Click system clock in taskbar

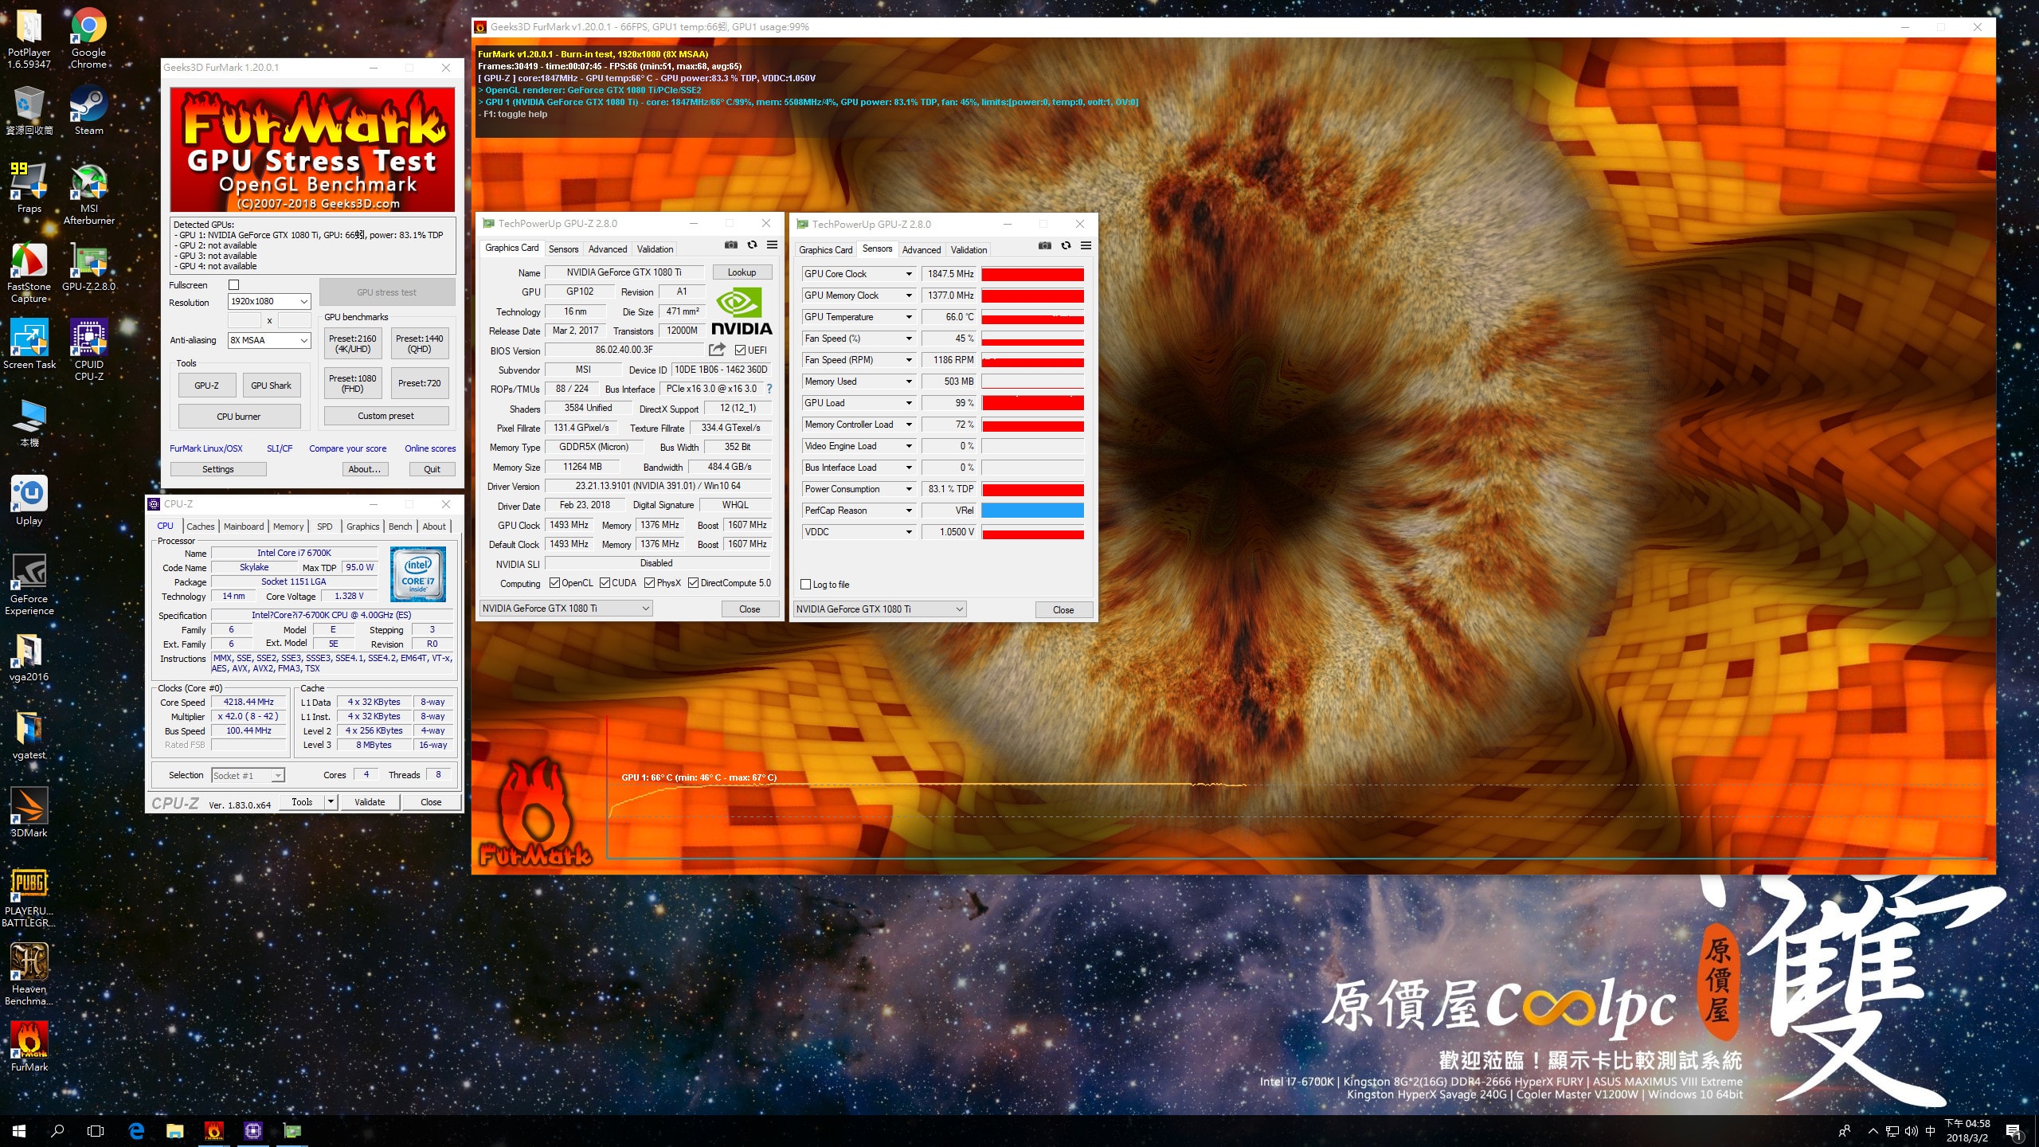(x=1967, y=1130)
